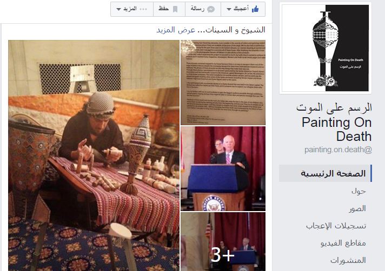The image size is (385, 271).
Task: Open المنشورات posts section
Action: (348, 260)
